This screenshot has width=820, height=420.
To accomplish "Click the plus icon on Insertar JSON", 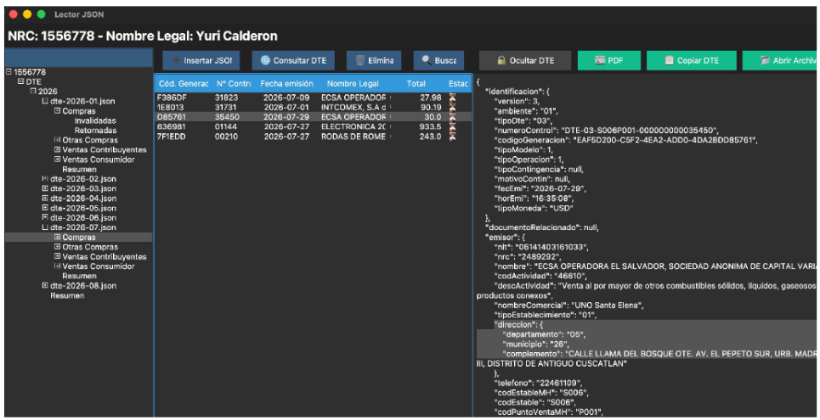I will pyautogui.click(x=176, y=60).
